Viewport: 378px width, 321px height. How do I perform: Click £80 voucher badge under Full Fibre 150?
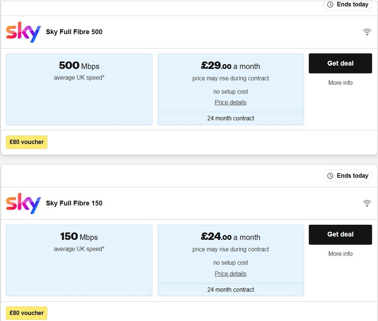[x=27, y=313]
